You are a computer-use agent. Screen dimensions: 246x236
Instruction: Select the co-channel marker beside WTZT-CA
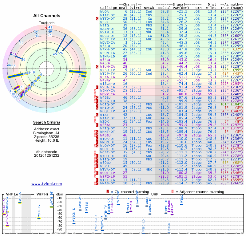click(97, 180)
